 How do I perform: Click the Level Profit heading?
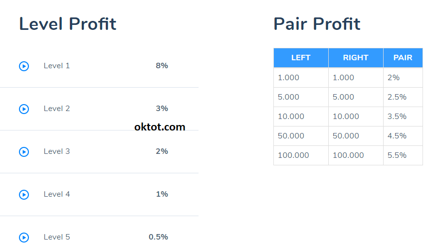coord(68,24)
